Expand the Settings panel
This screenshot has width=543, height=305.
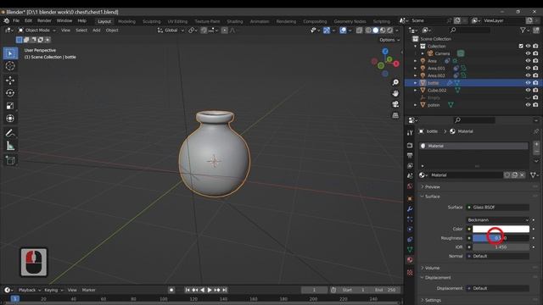[x=433, y=300]
